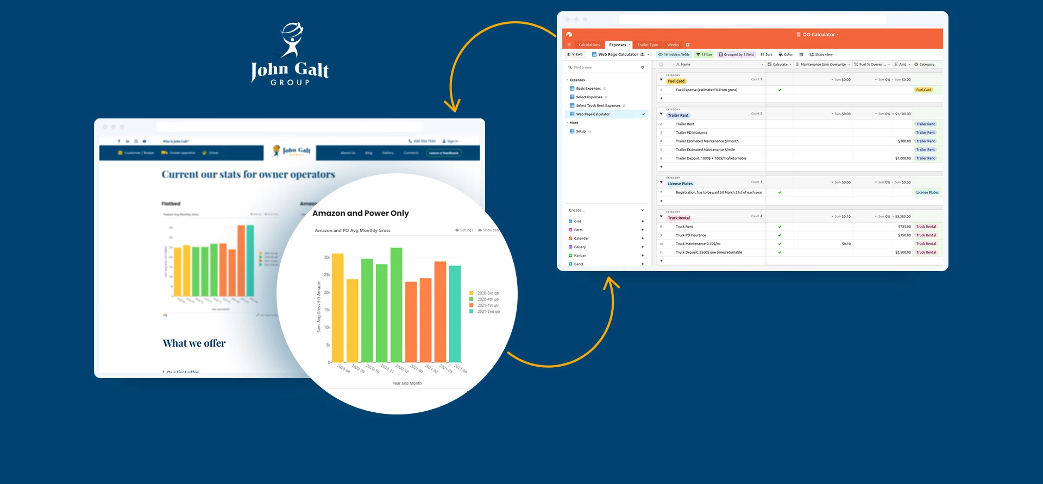
Task: Click the 16 hidden fields button
Action: click(674, 54)
